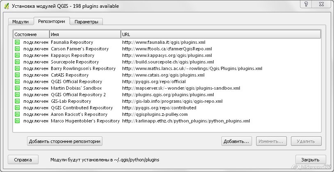Click the URL http://www.kappasys.org/qgis/plugins.xml
This screenshot has height=172, width=334.
click(167, 55)
